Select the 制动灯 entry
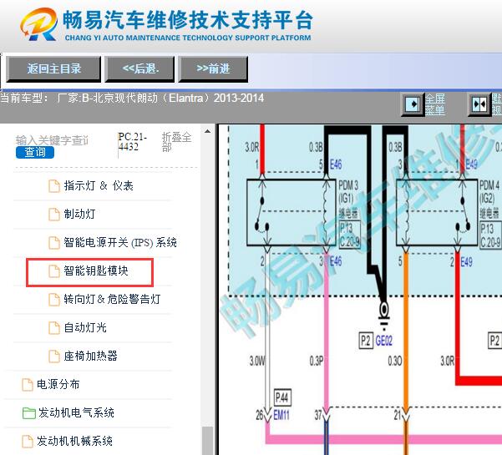The image size is (502, 455). (x=79, y=214)
